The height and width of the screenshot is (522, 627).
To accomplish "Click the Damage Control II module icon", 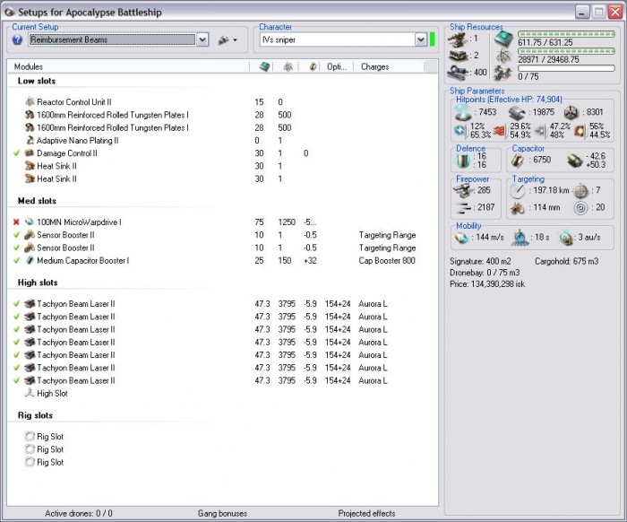I will 30,153.
